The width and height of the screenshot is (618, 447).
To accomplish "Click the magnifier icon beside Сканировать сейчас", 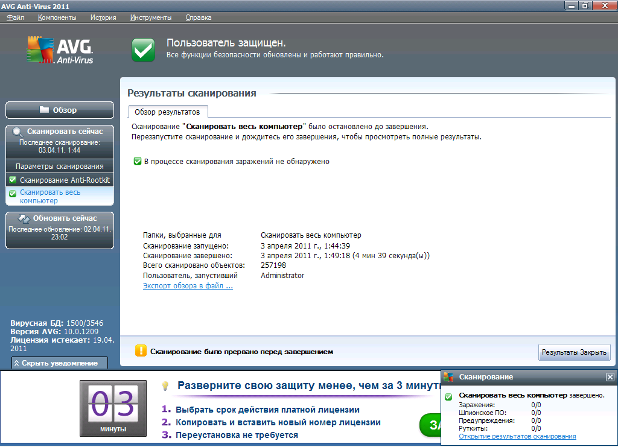I will [18, 132].
